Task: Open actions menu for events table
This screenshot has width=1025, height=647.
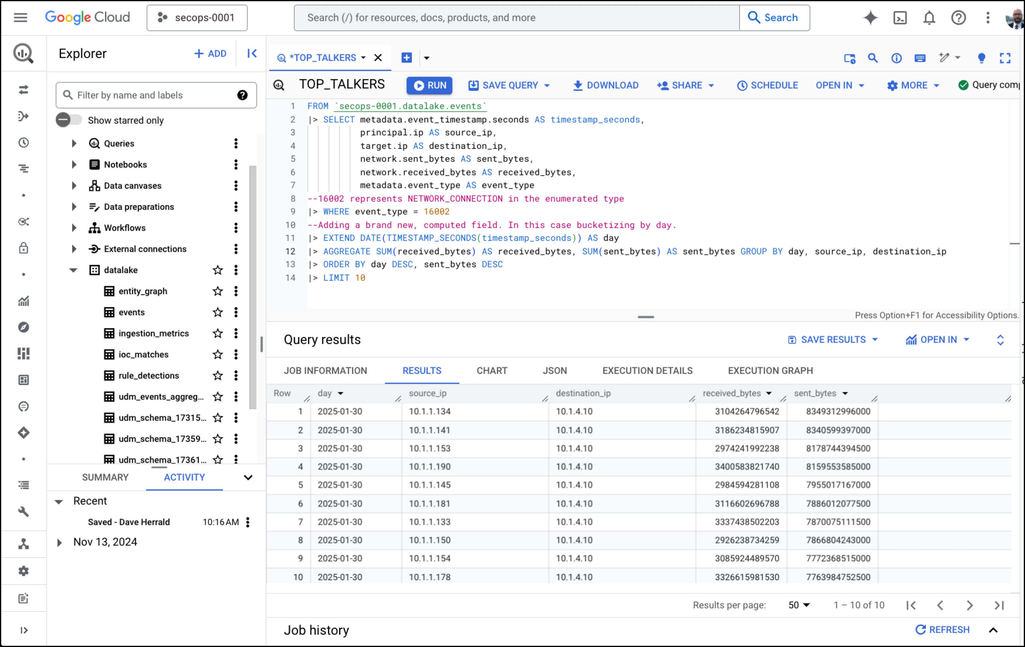Action: click(x=236, y=312)
